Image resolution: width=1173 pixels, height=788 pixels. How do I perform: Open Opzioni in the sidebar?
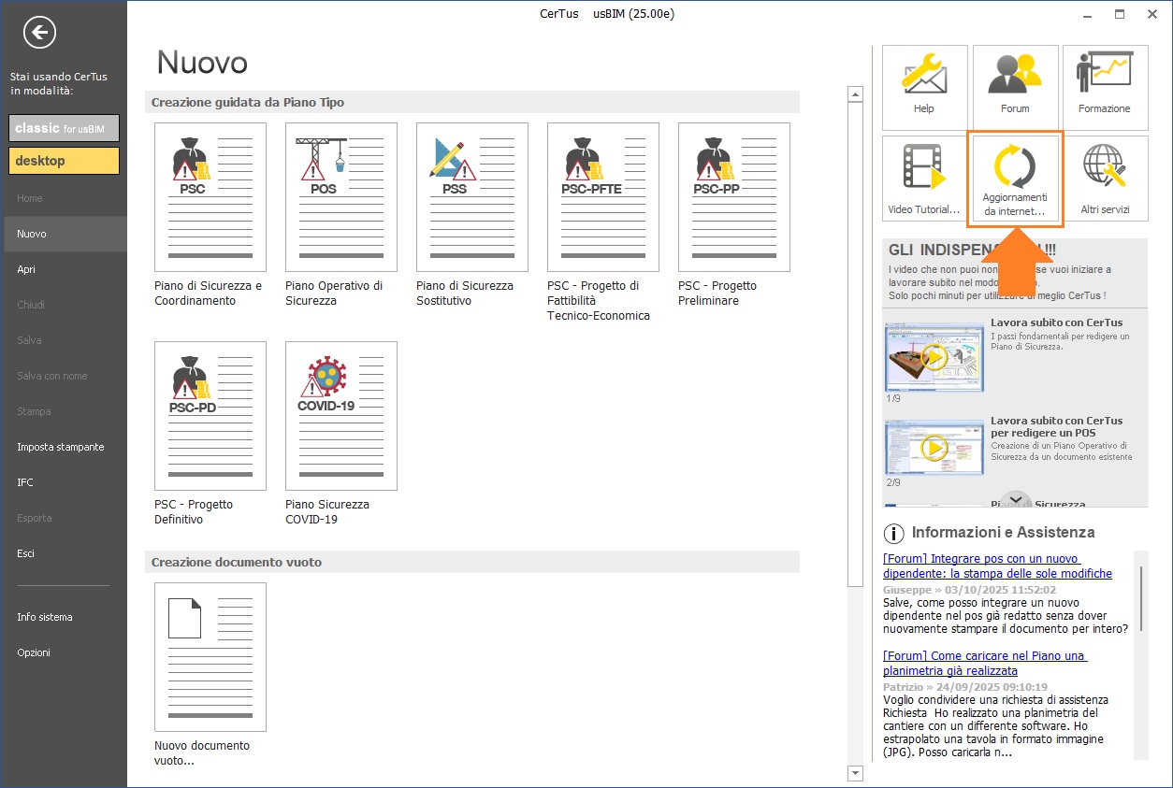click(x=34, y=652)
